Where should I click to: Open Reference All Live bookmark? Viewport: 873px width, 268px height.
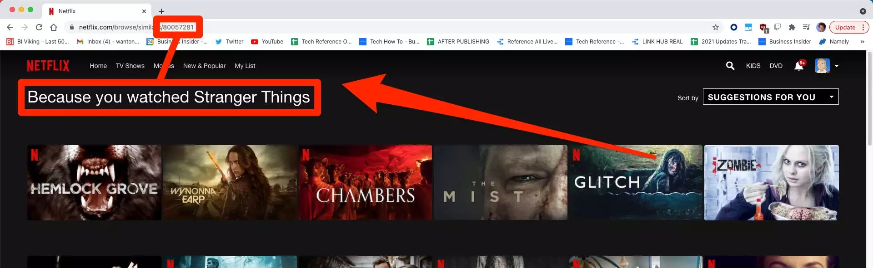click(x=527, y=42)
